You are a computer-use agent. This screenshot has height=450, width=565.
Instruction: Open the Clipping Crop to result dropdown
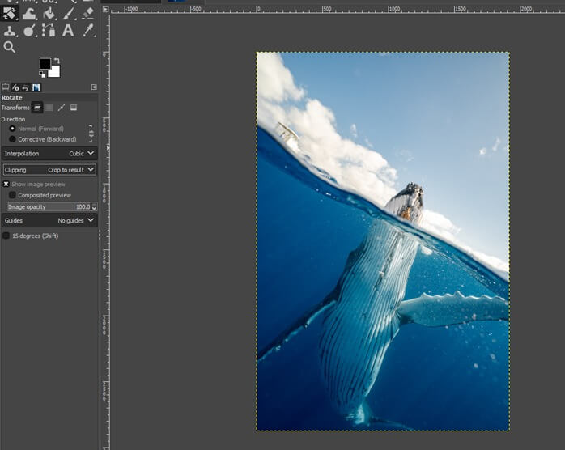(49, 170)
